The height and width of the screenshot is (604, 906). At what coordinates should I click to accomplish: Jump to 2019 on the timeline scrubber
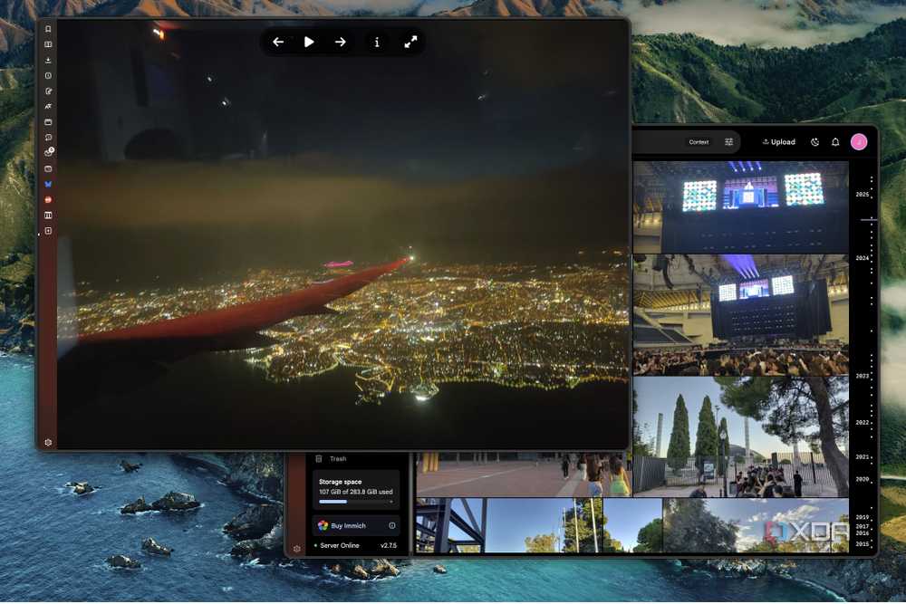click(863, 517)
